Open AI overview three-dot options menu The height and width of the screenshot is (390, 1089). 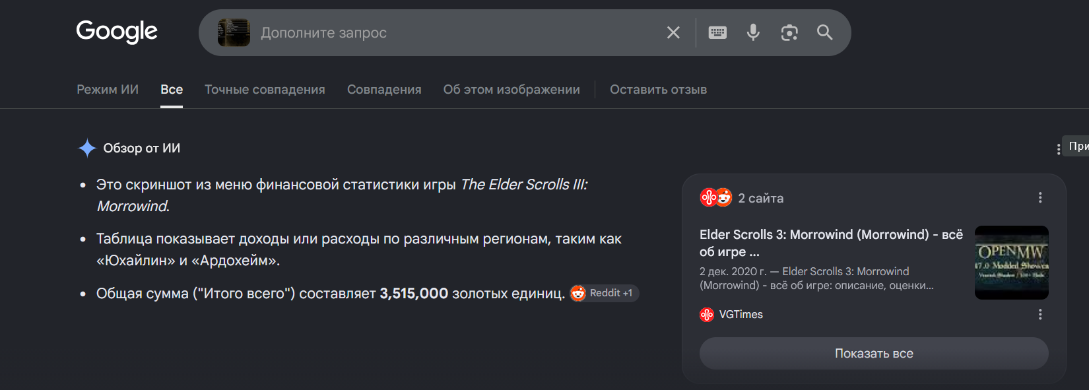coord(1058,150)
